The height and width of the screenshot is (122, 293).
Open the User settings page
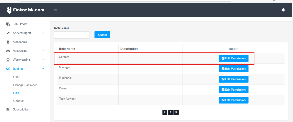tap(16, 77)
